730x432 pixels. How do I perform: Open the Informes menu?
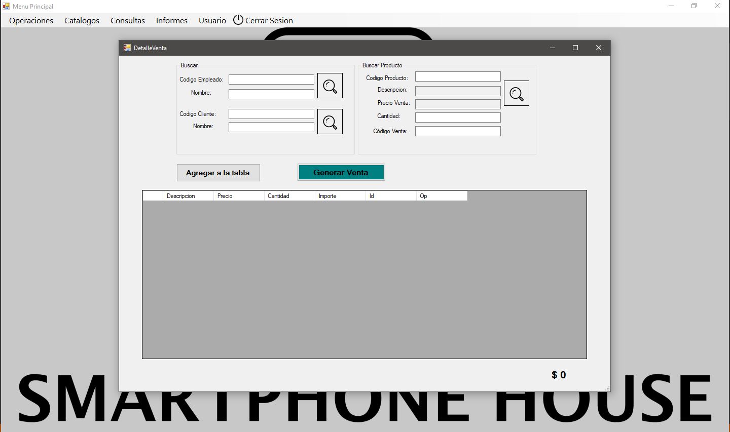coord(172,20)
